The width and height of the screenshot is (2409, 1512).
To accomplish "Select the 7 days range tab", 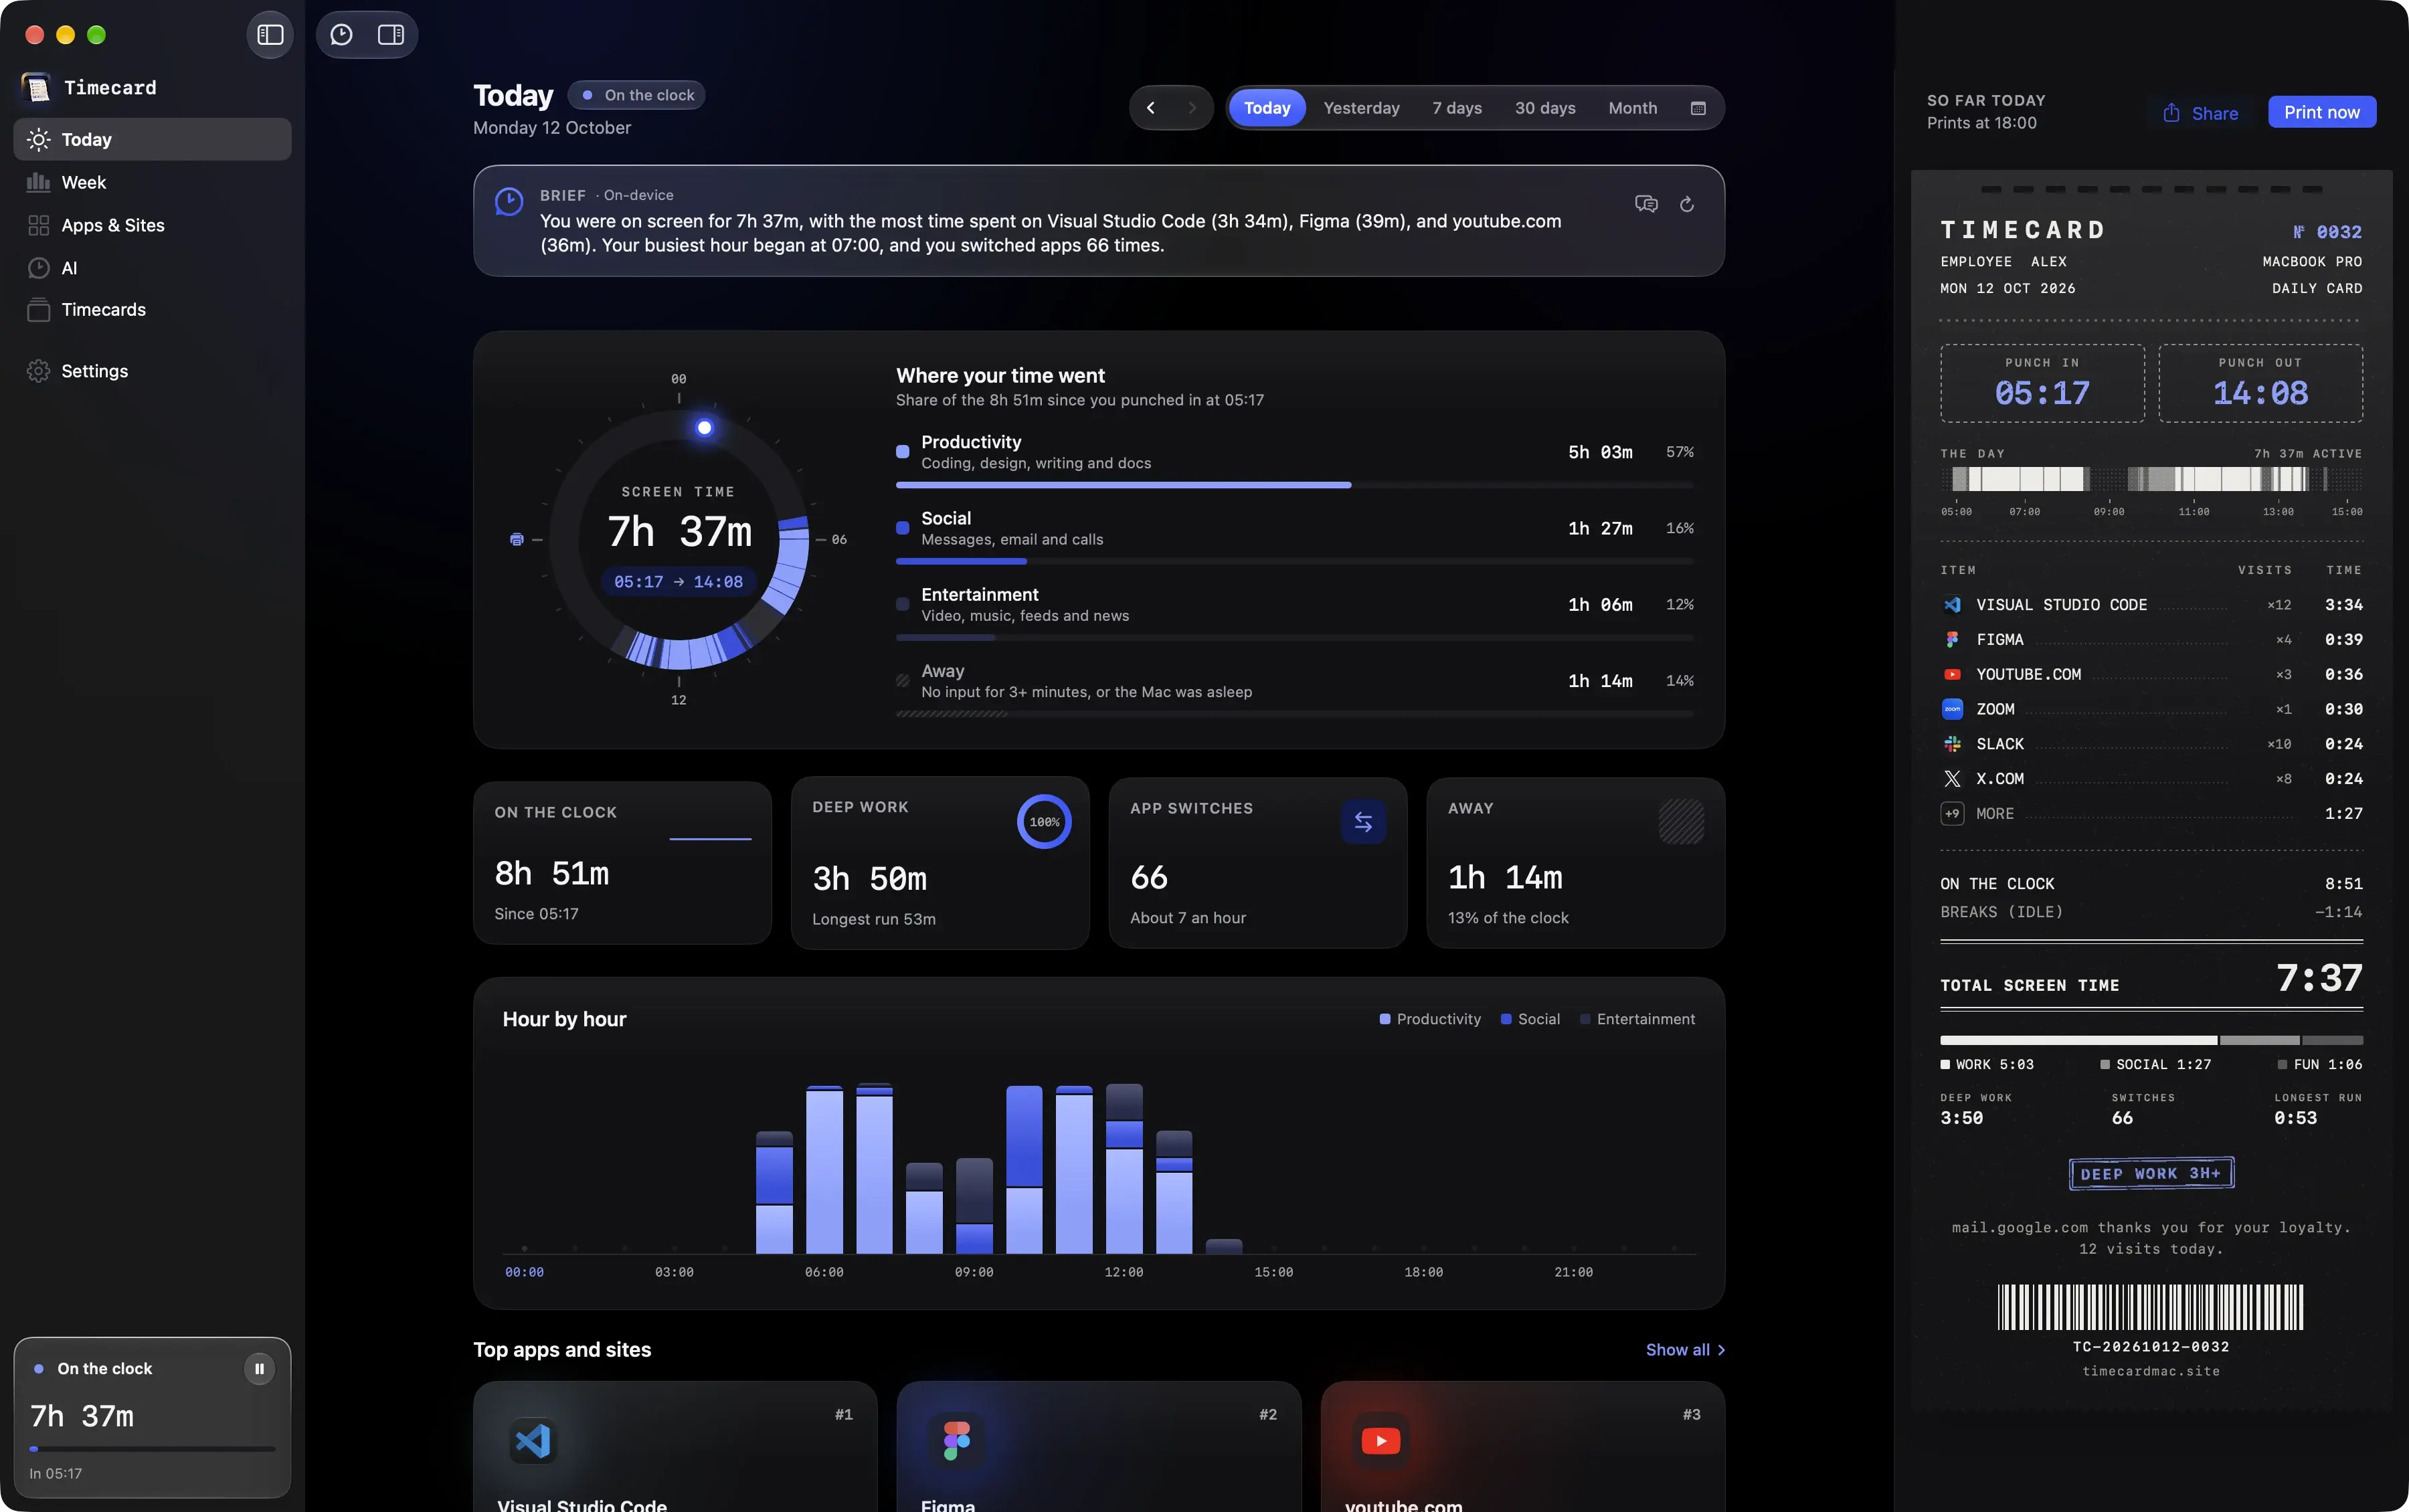I will tap(1457, 108).
